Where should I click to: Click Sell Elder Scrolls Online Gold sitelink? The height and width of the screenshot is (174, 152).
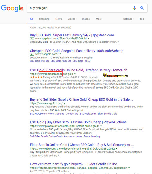click(x=46, y=136)
